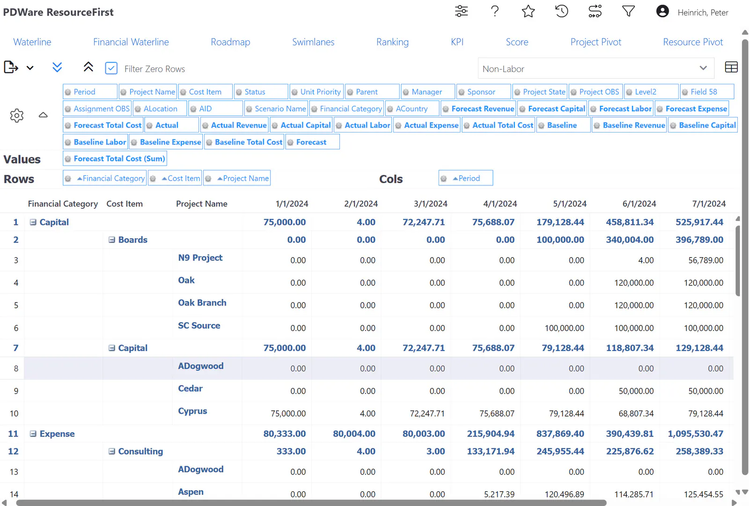Switch to the Project Pivot tab
This screenshot has width=749, height=506.
pos(596,42)
